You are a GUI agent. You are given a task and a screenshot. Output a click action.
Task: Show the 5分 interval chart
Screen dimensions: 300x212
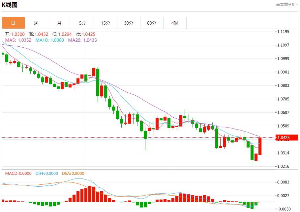tap(82, 23)
